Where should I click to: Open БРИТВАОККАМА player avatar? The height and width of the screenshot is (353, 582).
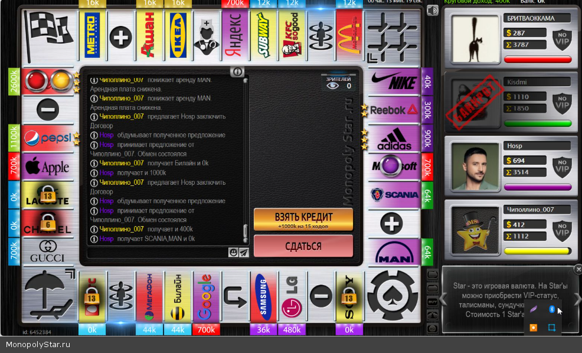click(475, 38)
